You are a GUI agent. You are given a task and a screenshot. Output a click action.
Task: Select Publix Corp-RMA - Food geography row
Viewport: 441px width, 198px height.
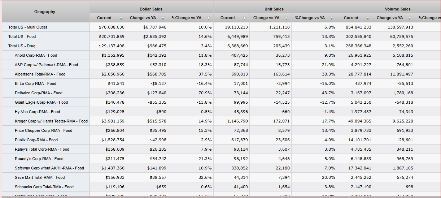(36, 140)
